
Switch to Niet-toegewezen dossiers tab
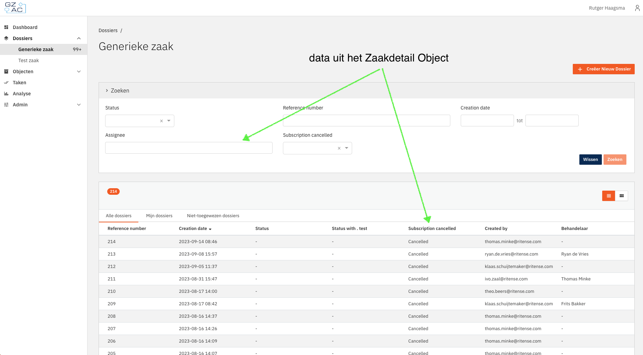pos(213,216)
